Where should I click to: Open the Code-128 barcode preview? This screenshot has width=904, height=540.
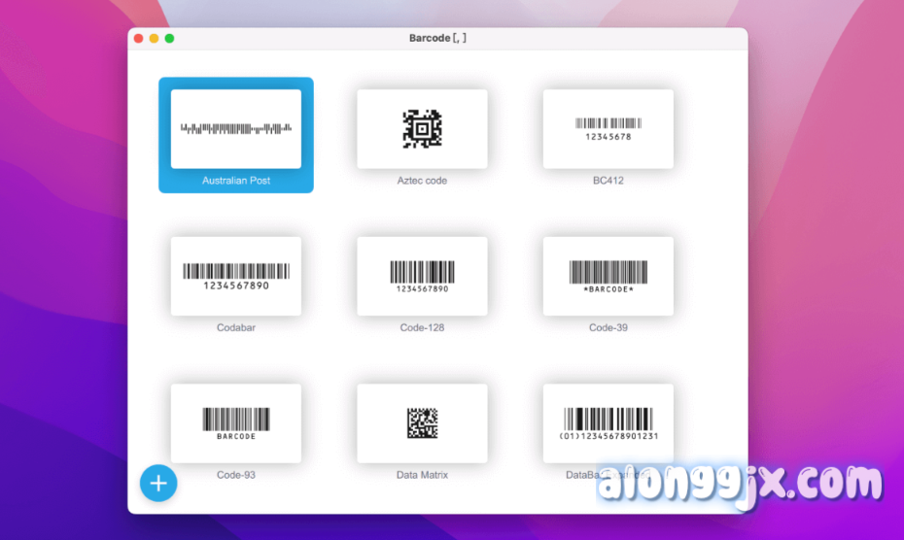[x=422, y=276]
